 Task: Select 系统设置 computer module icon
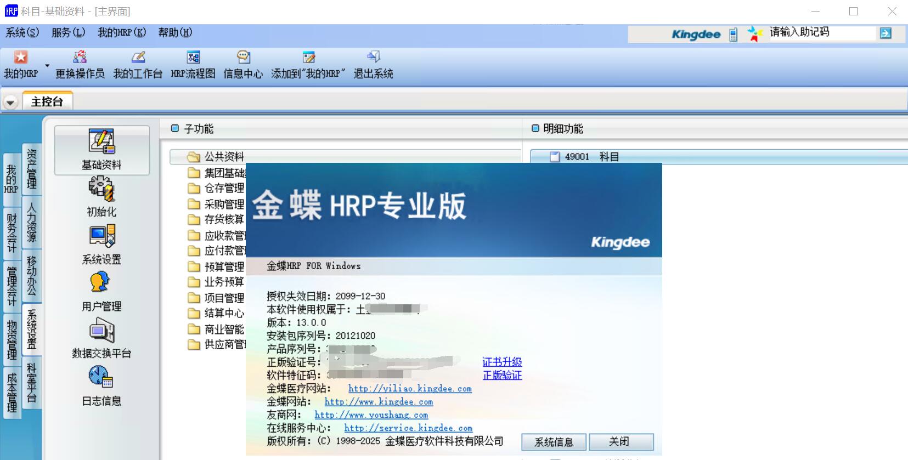pos(101,236)
